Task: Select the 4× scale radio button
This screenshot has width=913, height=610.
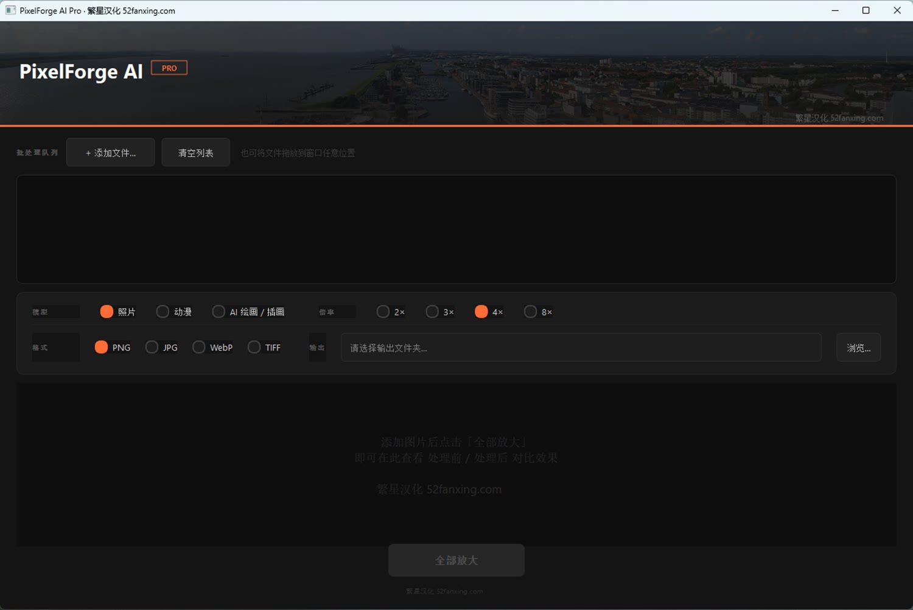Action: [x=489, y=312]
